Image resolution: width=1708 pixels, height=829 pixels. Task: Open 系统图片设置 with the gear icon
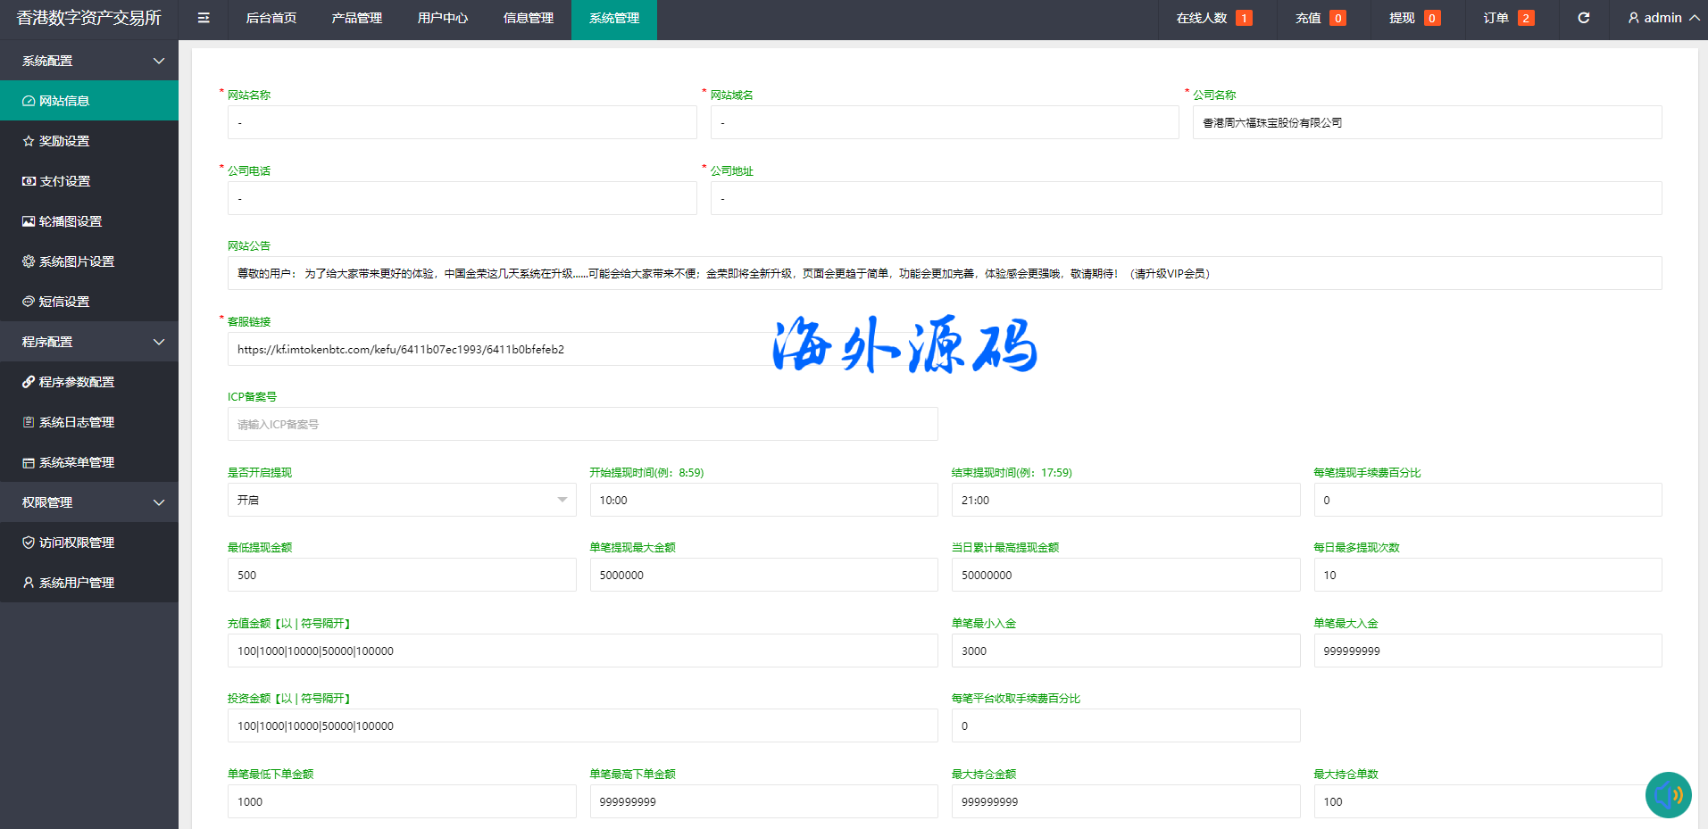77,261
